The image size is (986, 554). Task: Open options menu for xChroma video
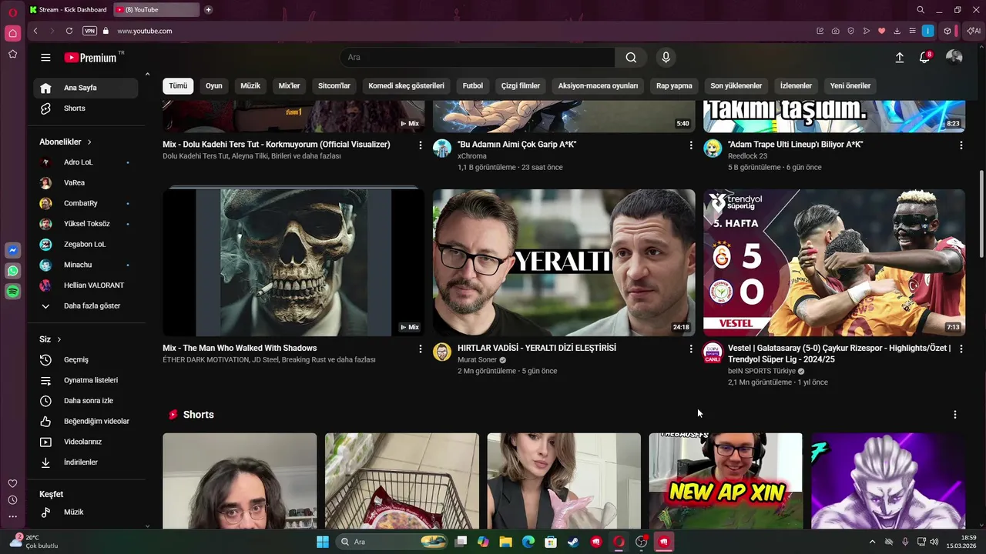pos(690,145)
